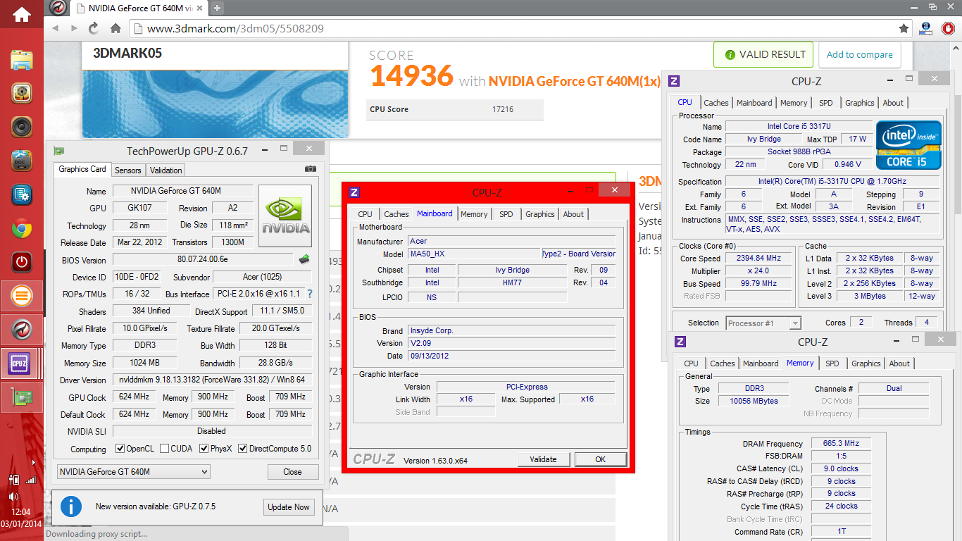Image resolution: width=962 pixels, height=541 pixels.
Task: Switch to the Validation tab in GPU-Z
Action: pos(166,170)
